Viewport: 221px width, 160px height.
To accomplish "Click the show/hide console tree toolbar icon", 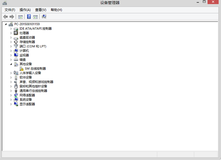I will pyautogui.click(x=20, y=17).
